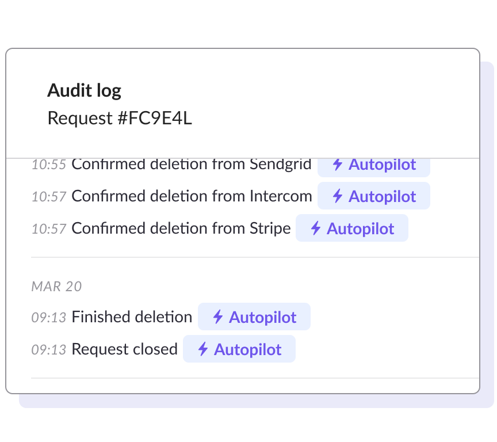Click the MAR 20 date header
Screen dimensions: 497x442
tap(56, 287)
